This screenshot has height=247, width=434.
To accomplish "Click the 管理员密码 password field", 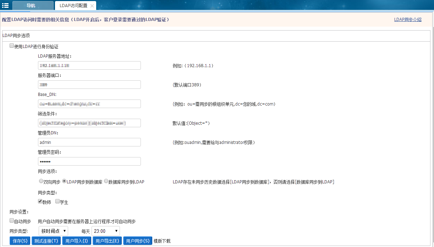I will (x=89, y=161).
